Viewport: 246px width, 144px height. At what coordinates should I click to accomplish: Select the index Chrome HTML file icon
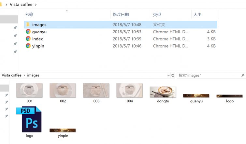(28, 39)
